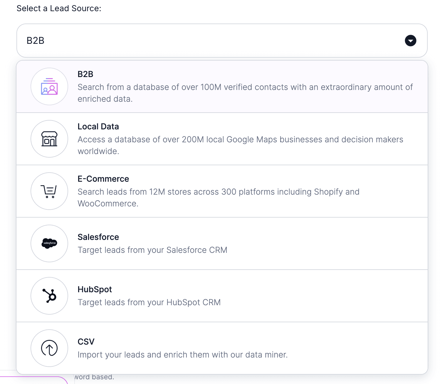Click the E-Commerce shopping cart icon
The width and height of the screenshot is (440, 384).
(49, 191)
